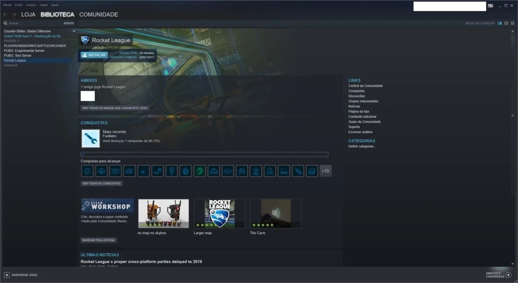Click the plus icon for Adicionar Jogo
The image size is (518, 283).
(7, 275)
